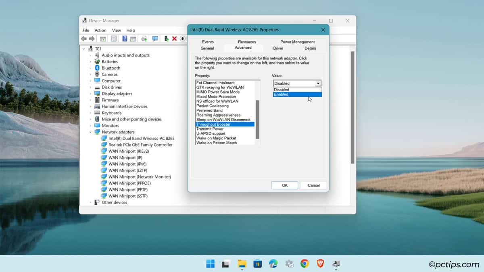Switch to the Resources tab
Viewport: 484px width, 272px height.
point(247,42)
